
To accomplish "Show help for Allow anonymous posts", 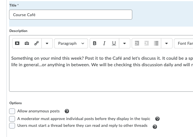I will [x=67, y=111].
